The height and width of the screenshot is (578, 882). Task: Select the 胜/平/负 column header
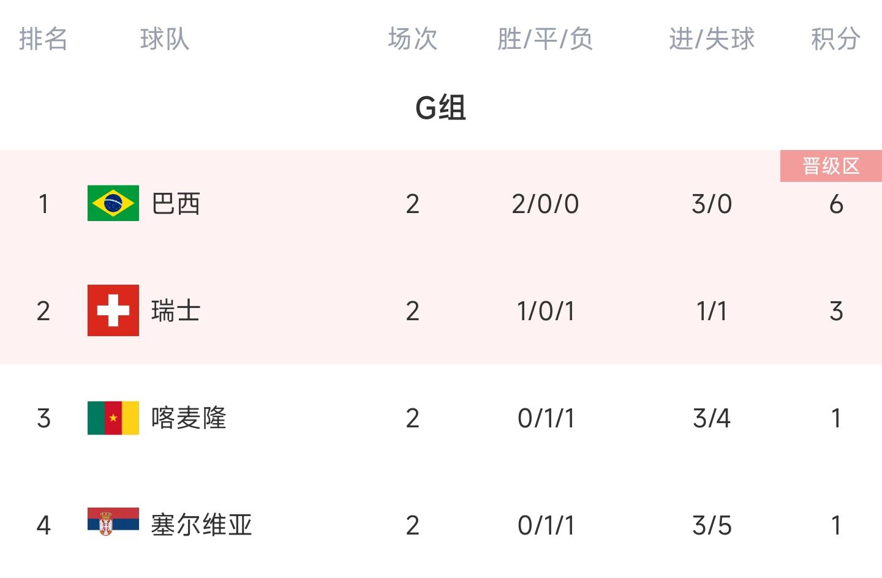(x=545, y=39)
